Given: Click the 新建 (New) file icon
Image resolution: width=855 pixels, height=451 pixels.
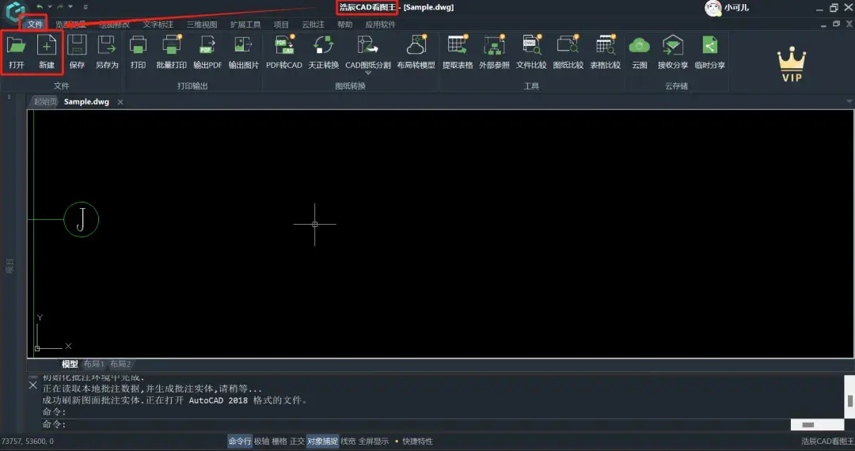Looking at the screenshot, I should (x=47, y=45).
